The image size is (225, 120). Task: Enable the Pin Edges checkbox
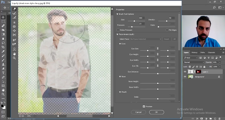coord(167,30)
